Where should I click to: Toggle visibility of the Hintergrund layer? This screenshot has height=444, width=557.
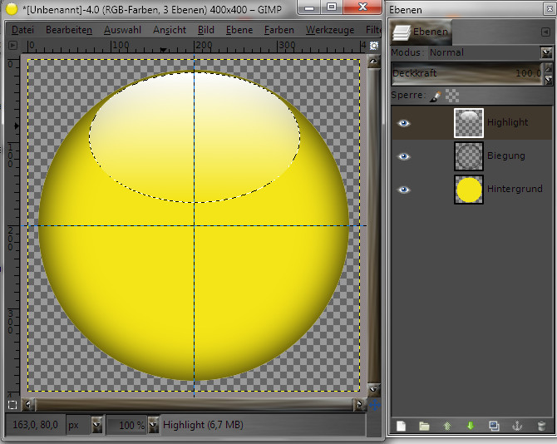pos(404,190)
